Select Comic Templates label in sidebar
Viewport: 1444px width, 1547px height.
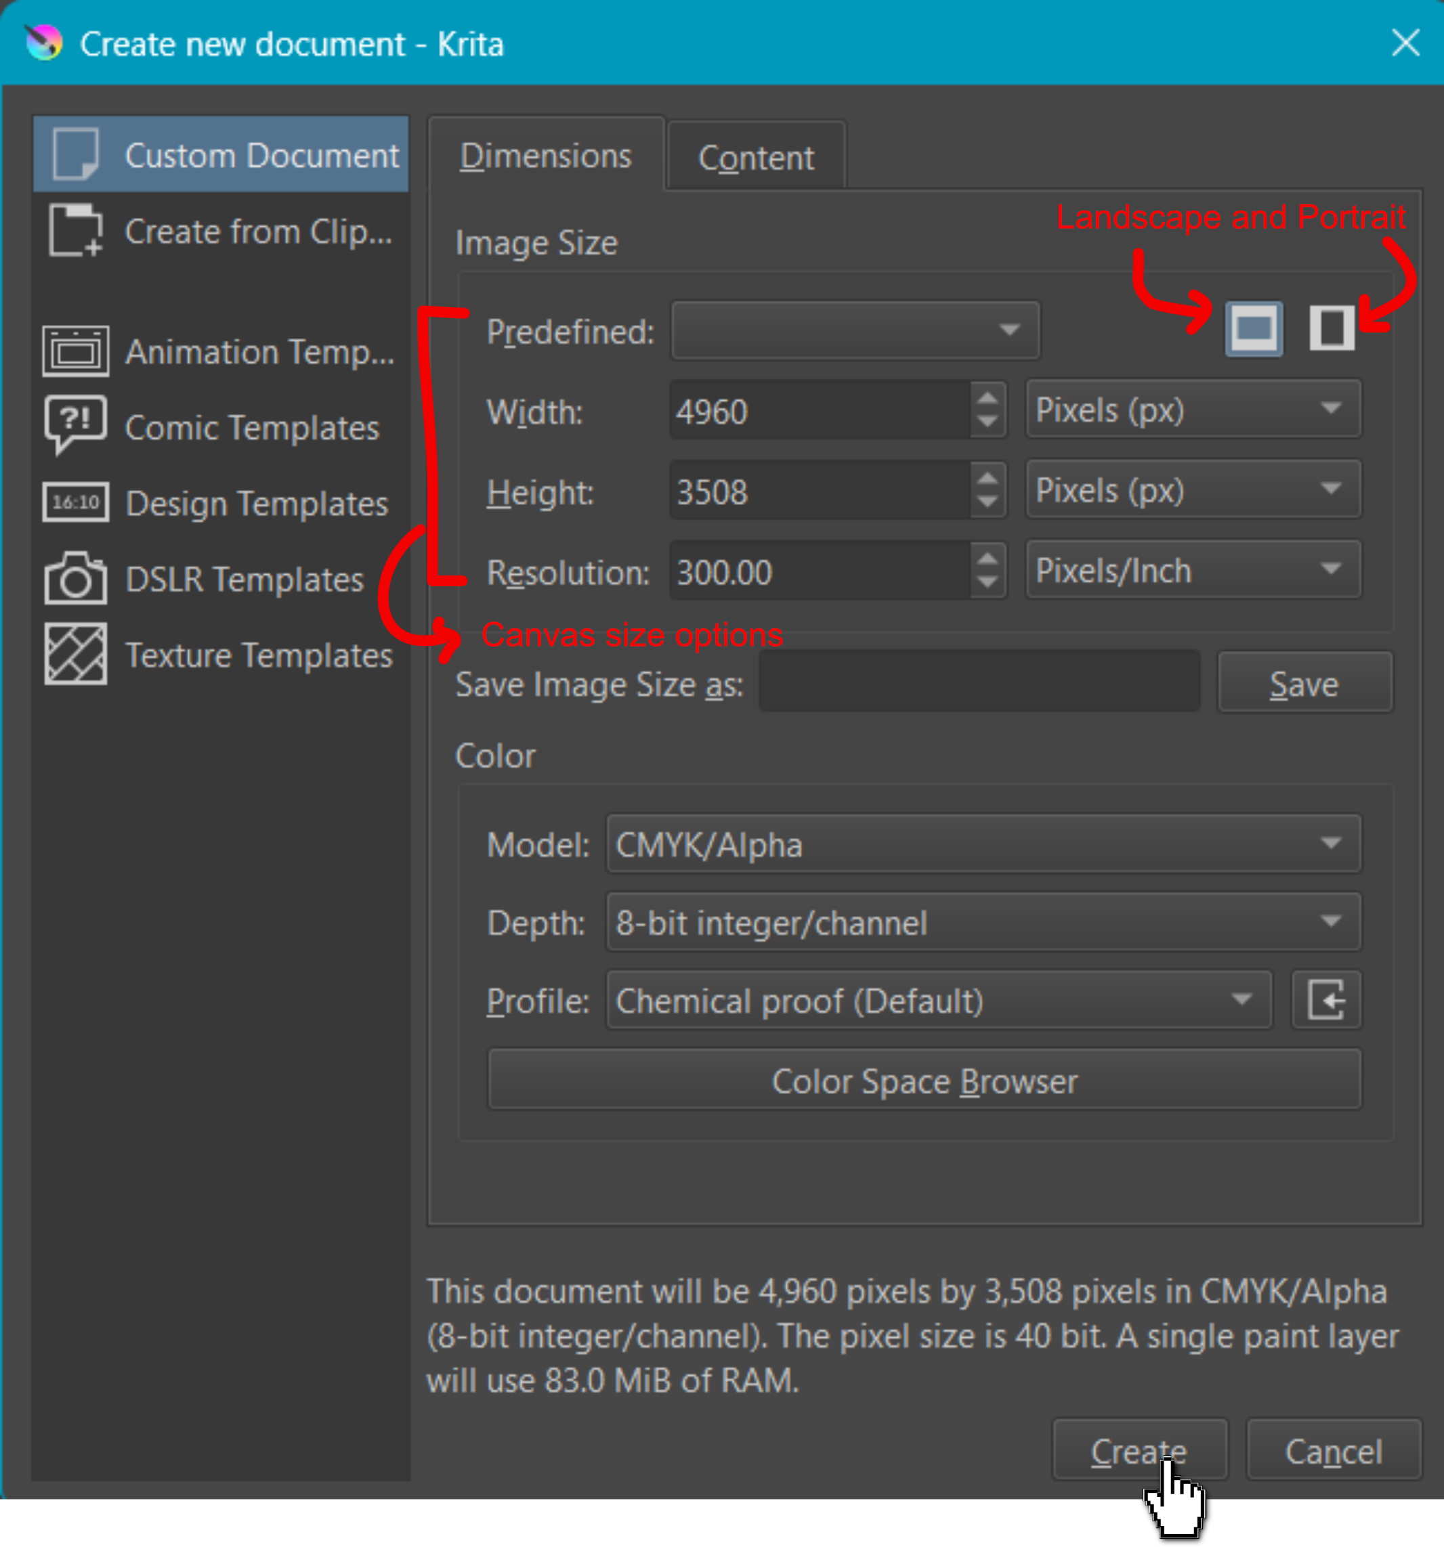pos(251,427)
